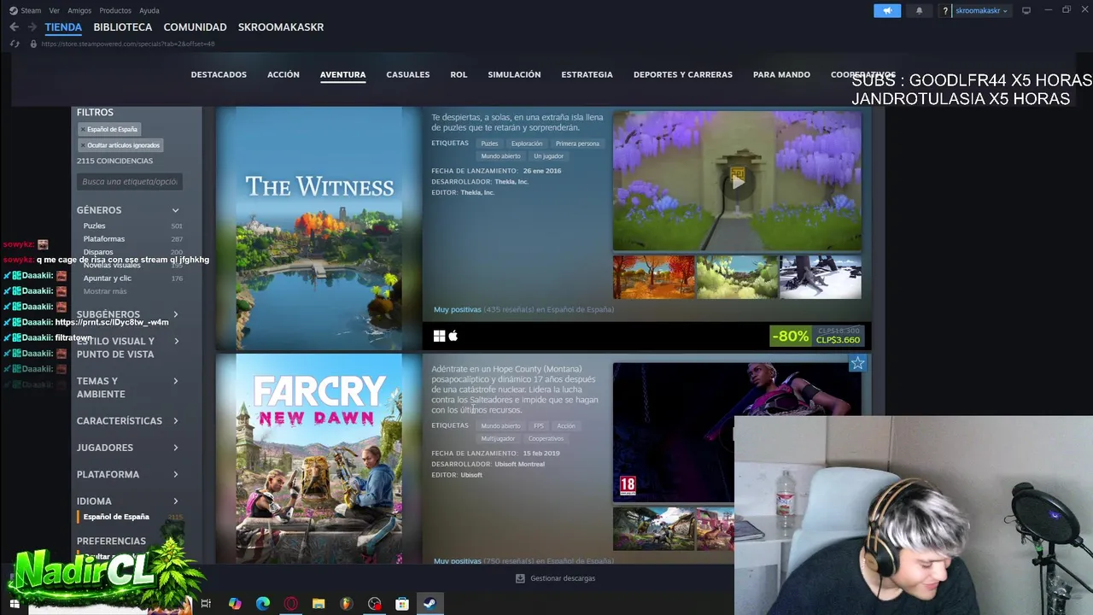Open the Amigos menu
This screenshot has width=1093, height=615.
79,10
